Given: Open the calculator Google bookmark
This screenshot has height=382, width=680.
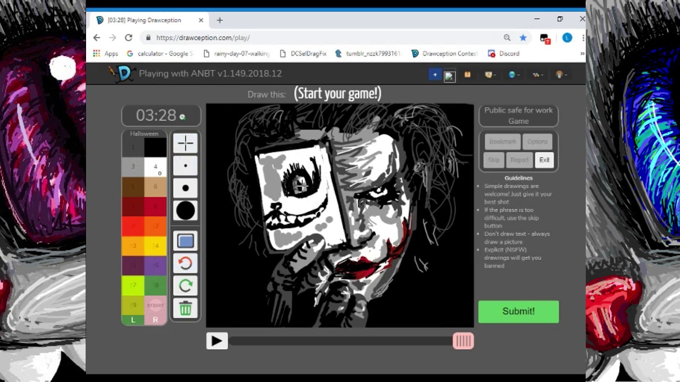Looking at the screenshot, I should [160, 54].
